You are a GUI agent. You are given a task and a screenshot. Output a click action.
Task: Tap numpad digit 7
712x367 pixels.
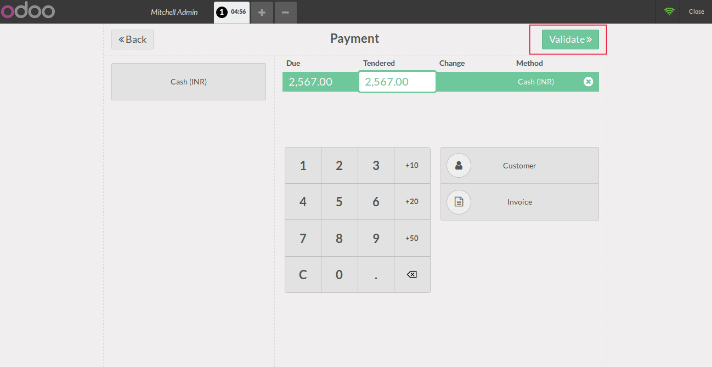point(303,238)
